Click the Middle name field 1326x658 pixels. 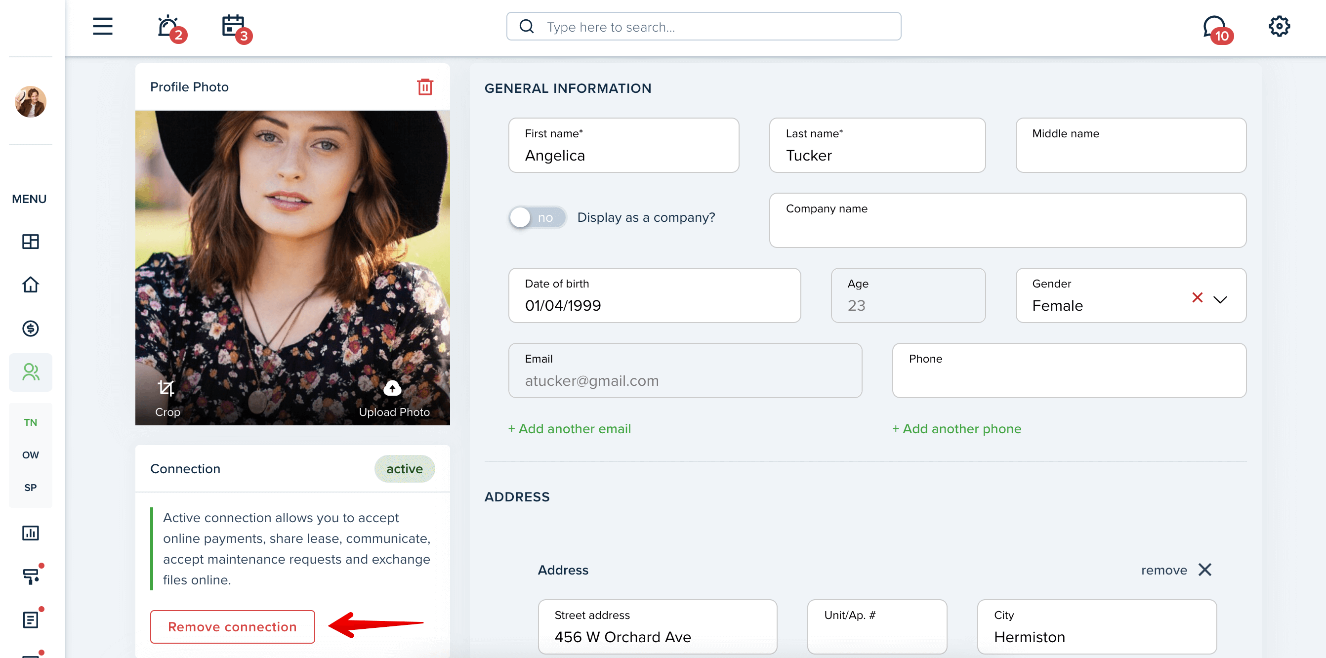tap(1130, 145)
